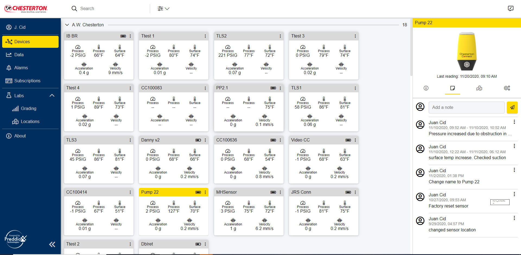Select the Pump 22 device card header

(166, 192)
